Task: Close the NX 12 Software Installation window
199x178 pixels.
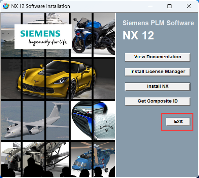Action: 188,6
